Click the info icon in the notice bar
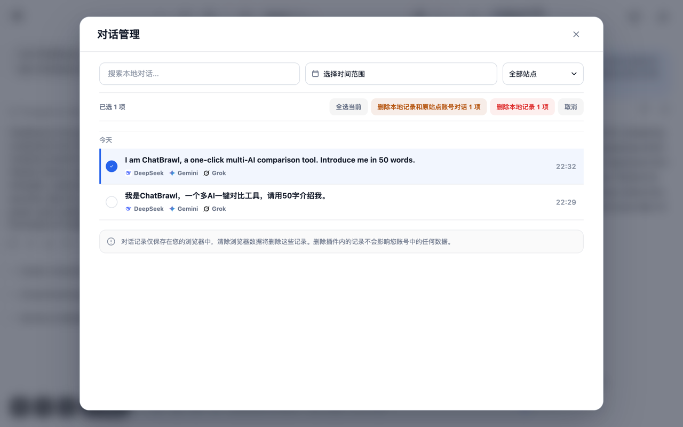This screenshot has height=427, width=683. tap(111, 242)
